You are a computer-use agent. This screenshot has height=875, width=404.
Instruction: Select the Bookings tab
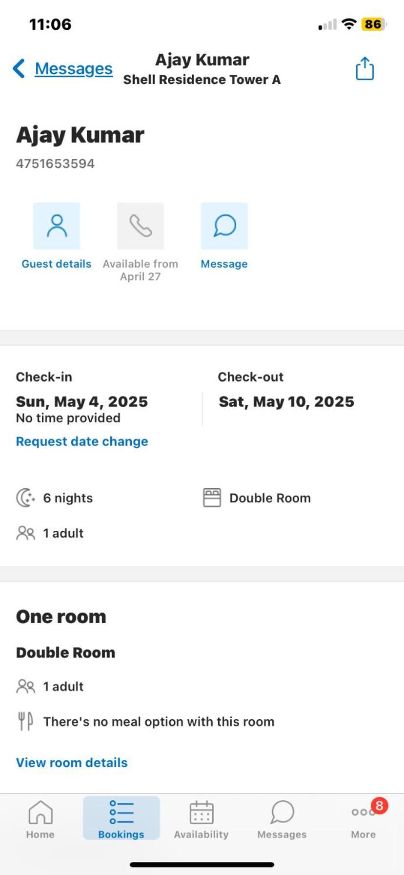coord(121,819)
